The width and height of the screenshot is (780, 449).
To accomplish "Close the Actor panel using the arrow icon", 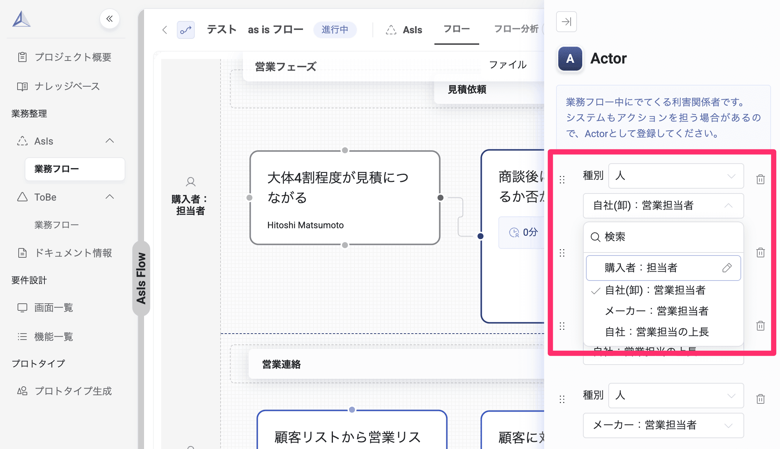I will (566, 22).
